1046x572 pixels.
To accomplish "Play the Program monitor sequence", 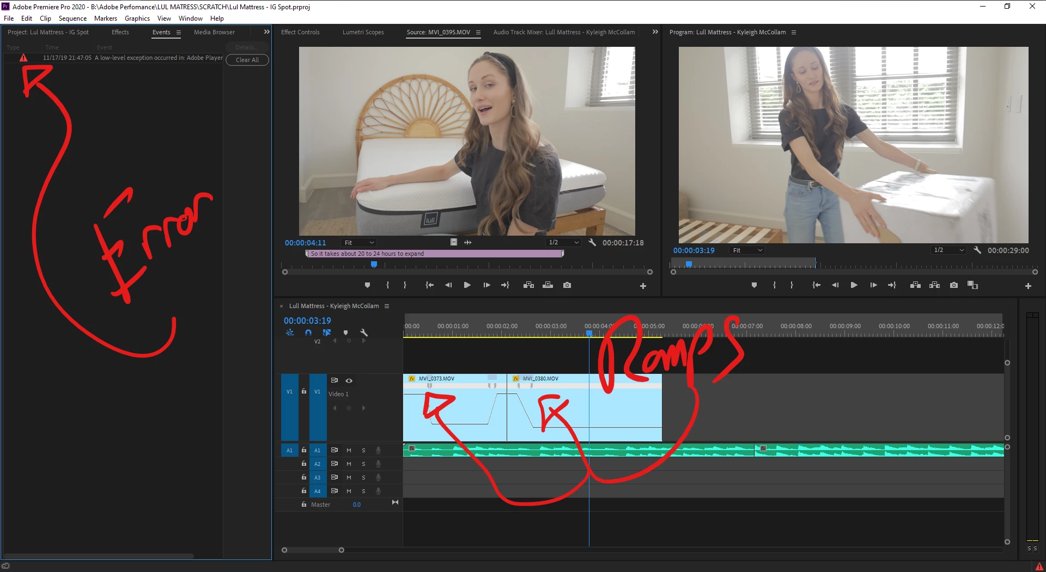I will pos(854,285).
